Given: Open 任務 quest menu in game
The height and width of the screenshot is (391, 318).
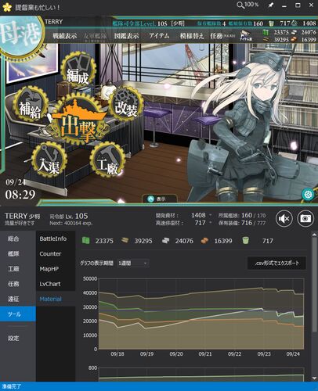Looking at the screenshot, I should tap(222, 36).
